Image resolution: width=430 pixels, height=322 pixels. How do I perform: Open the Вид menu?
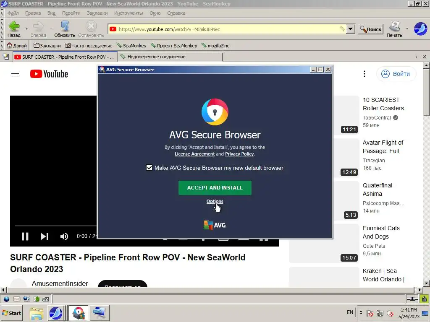[51, 13]
